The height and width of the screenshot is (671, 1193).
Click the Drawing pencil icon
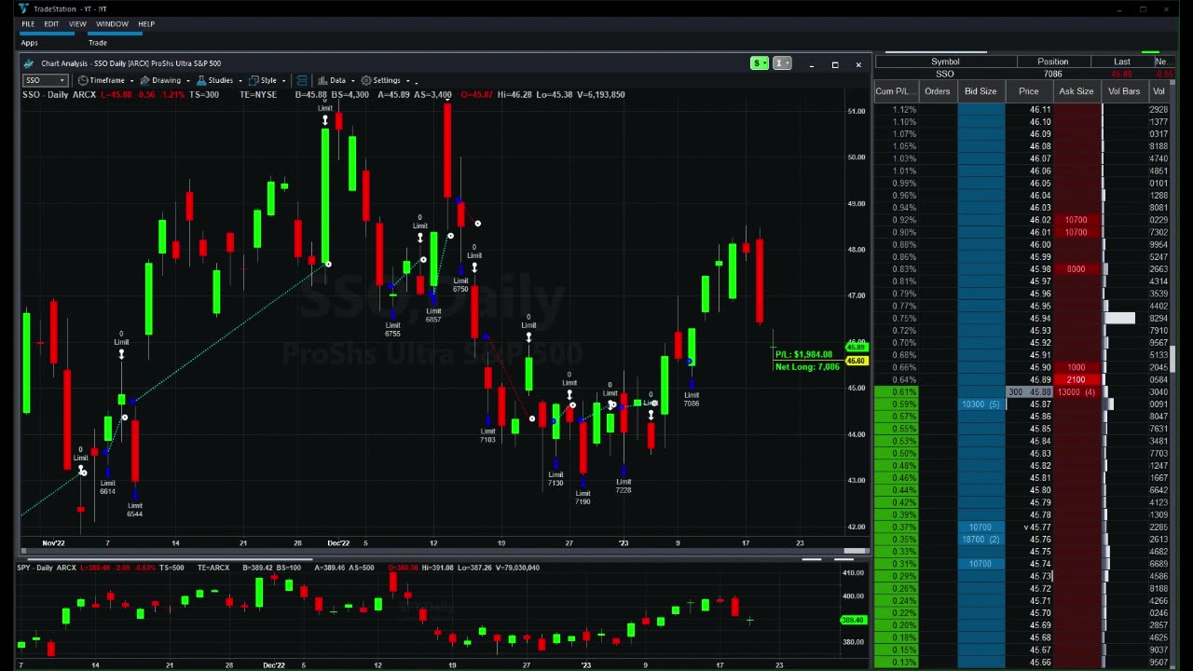pyautogui.click(x=145, y=80)
